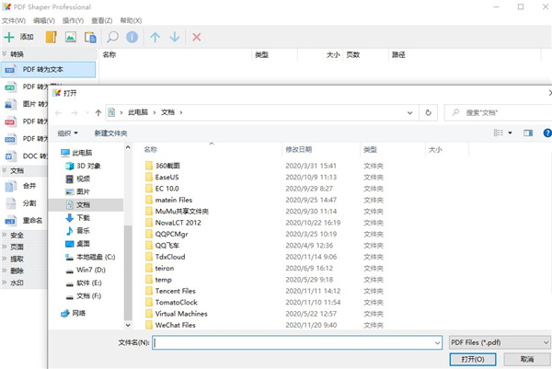Go up one folder level arrow
Image resolution: width=552 pixels, height=369 pixels.
click(x=98, y=112)
